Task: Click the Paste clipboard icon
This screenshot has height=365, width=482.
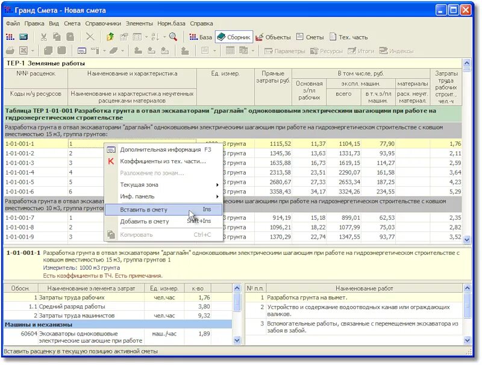Action: tap(70, 37)
